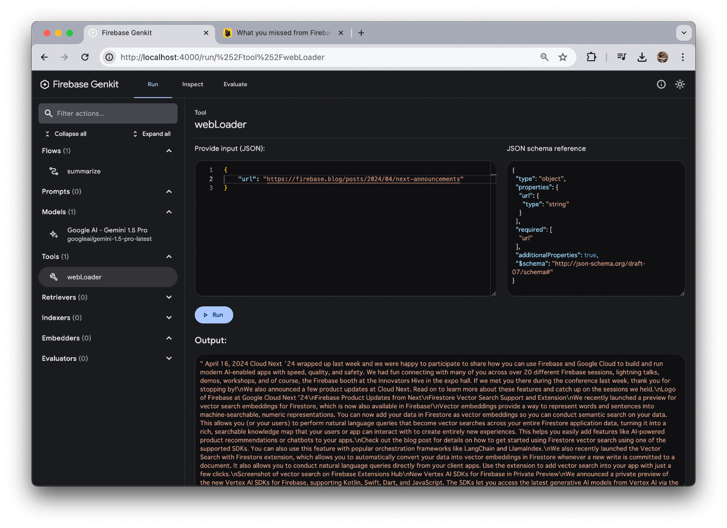
Task: Click the "webLoader" page heading
Action: pyautogui.click(x=221, y=125)
